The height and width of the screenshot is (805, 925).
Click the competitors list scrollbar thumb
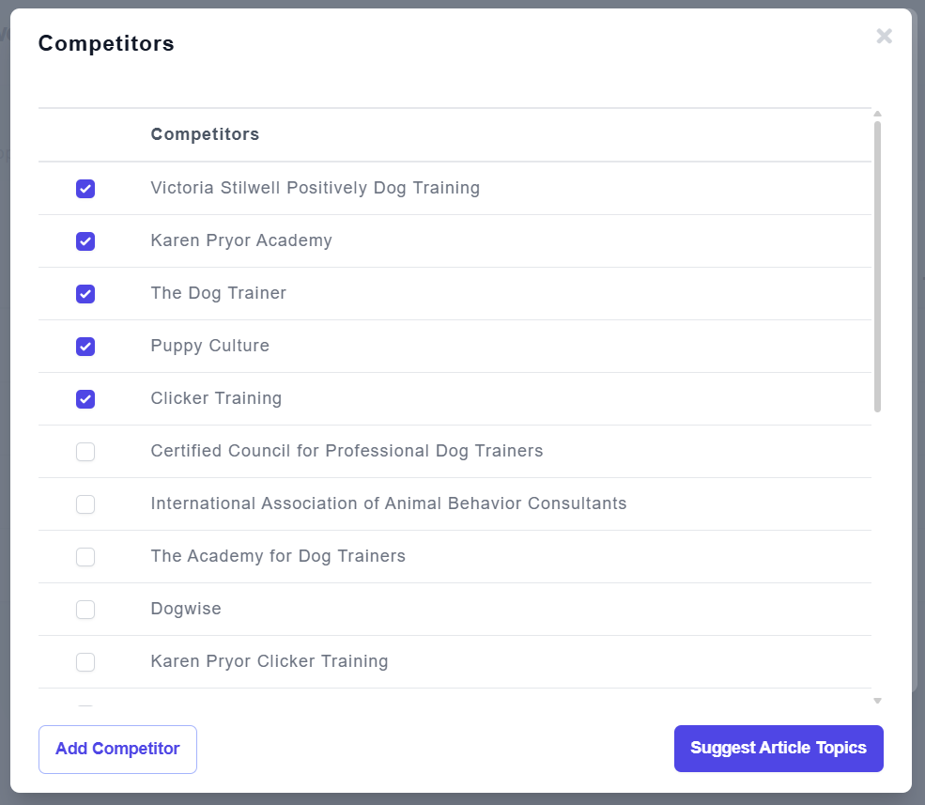click(x=877, y=265)
